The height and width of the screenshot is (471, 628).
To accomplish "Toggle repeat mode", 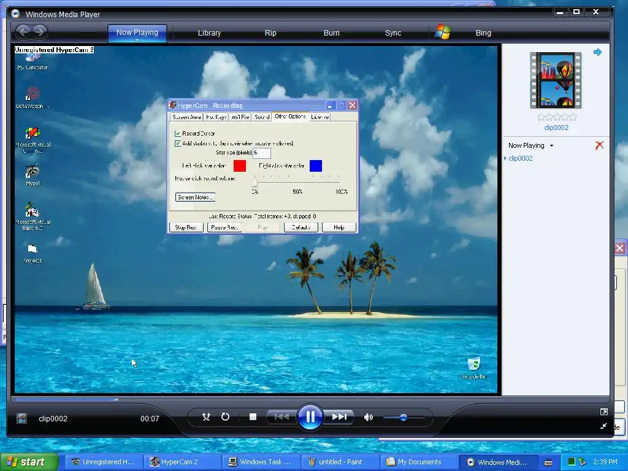I will click(x=226, y=417).
